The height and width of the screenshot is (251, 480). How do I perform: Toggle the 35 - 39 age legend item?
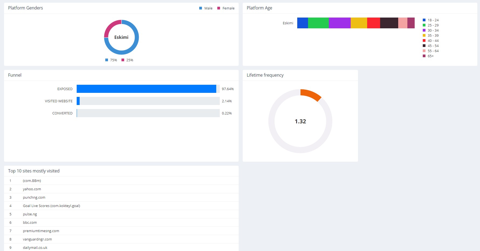431,35
